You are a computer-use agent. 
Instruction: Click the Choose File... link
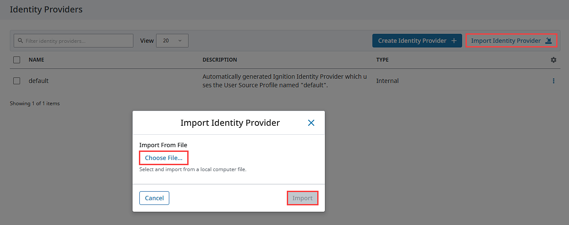pyautogui.click(x=164, y=158)
